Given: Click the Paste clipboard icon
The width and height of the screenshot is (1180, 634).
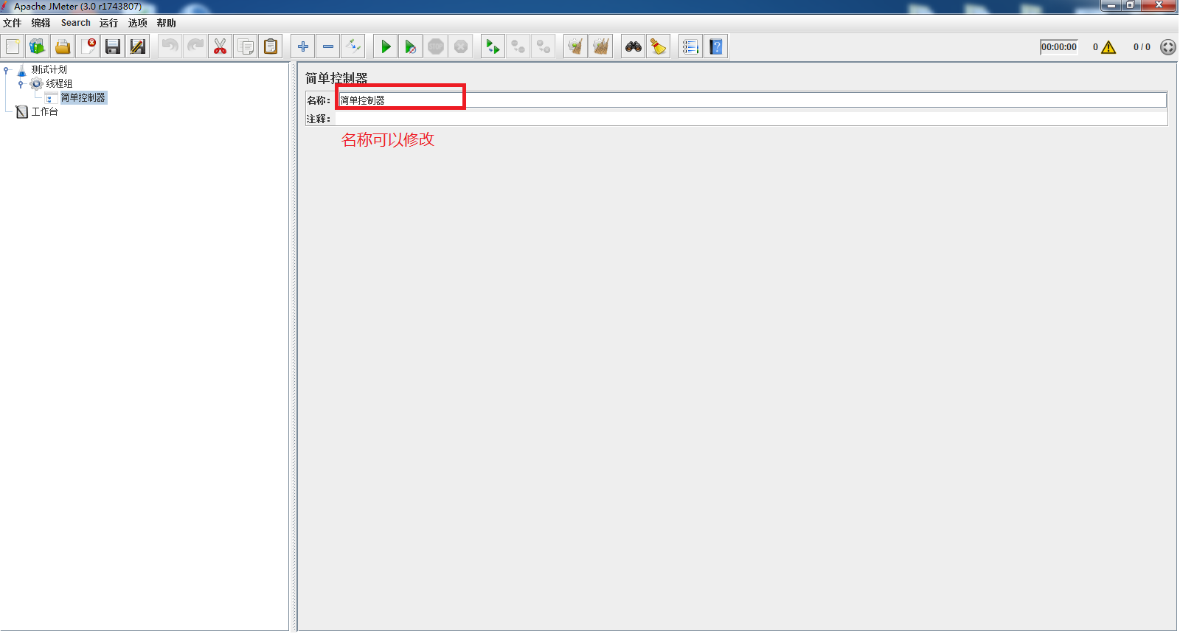Looking at the screenshot, I should click(x=271, y=46).
